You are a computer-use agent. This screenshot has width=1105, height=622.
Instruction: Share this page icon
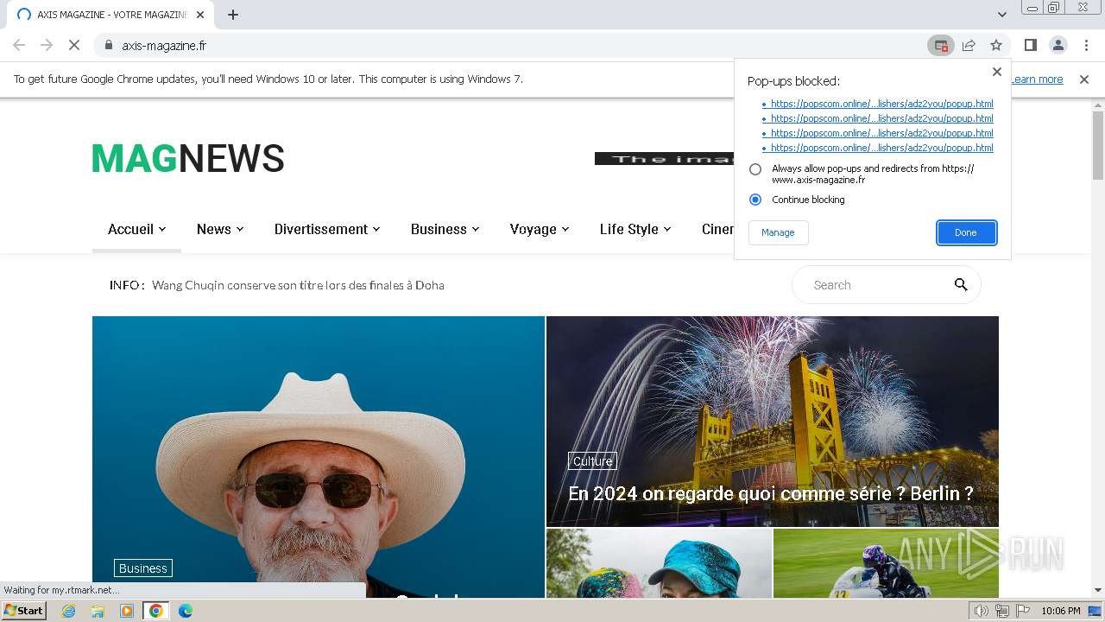pos(969,45)
